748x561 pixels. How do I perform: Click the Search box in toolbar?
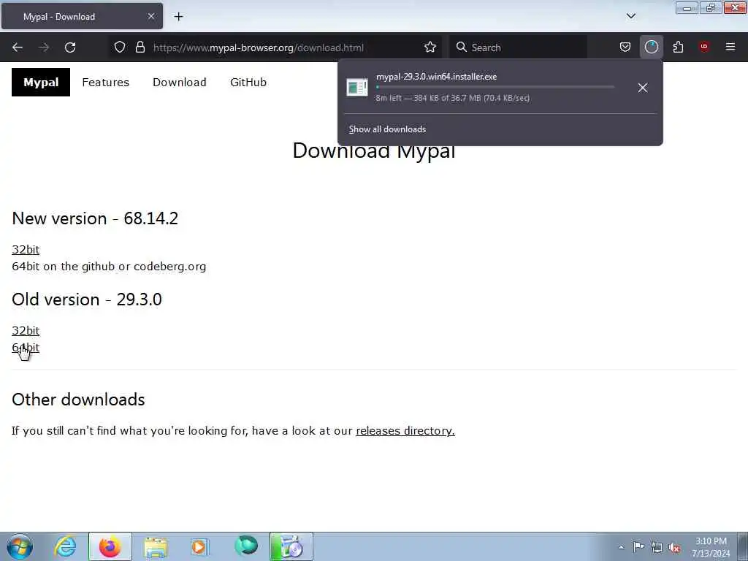518,47
